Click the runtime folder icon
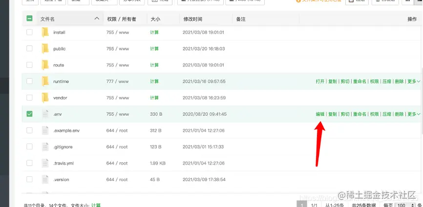The image size is (423, 207). [x=45, y=81]
